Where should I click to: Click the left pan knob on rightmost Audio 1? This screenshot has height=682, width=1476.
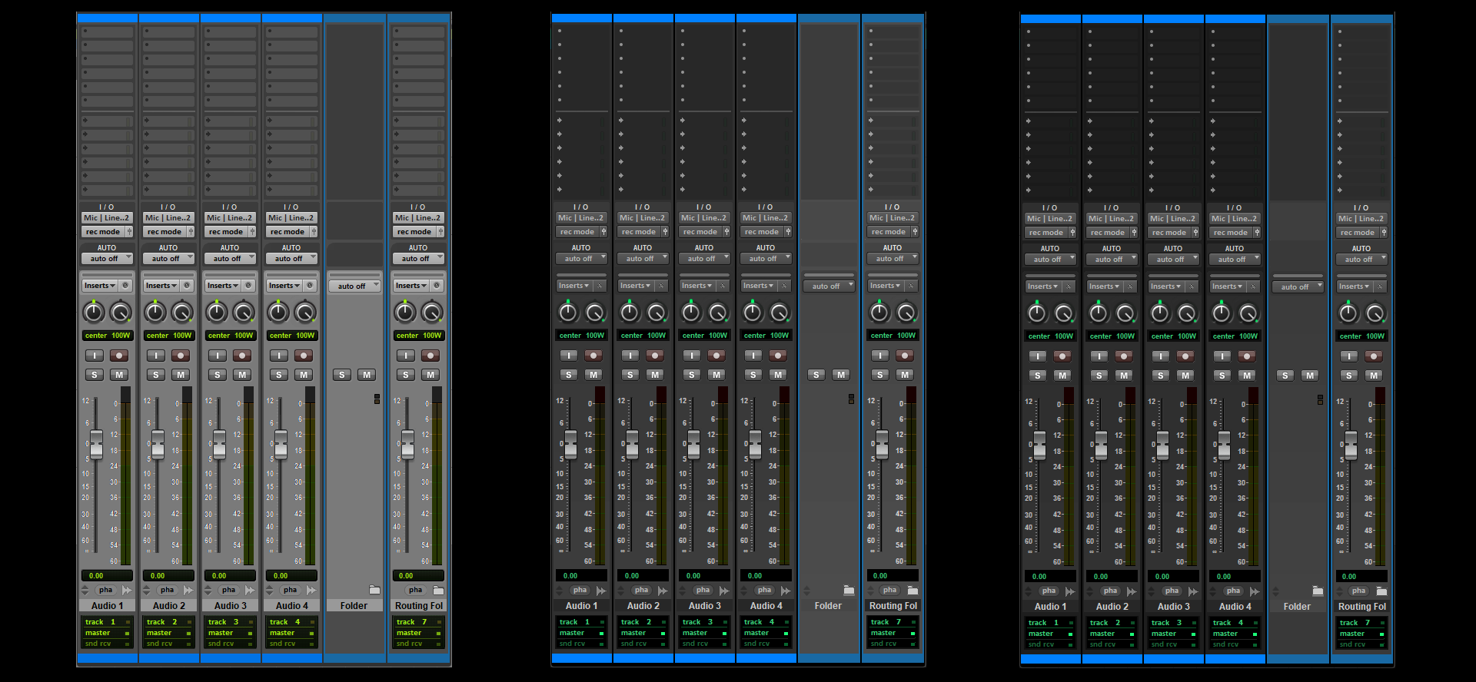coord(1037,313)
